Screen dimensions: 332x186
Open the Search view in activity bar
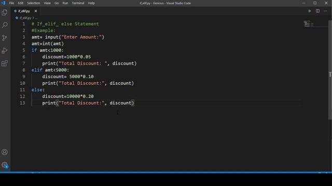pyautogui.click(x=5, y=25)
